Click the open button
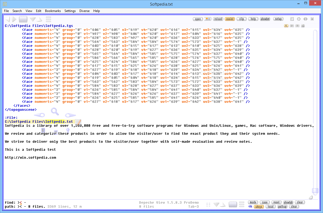 tap(198, 19)
